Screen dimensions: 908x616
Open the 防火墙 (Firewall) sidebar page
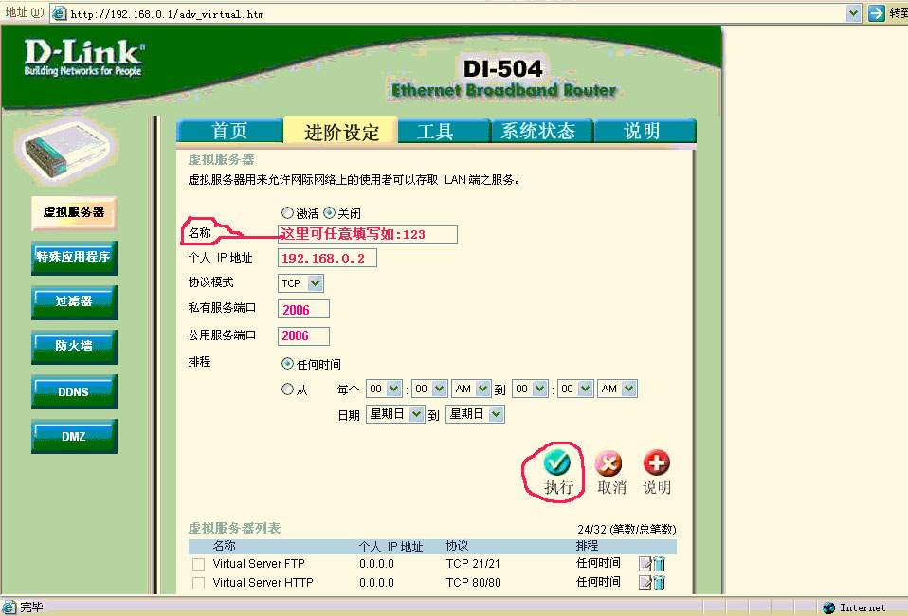pos(74,346)
